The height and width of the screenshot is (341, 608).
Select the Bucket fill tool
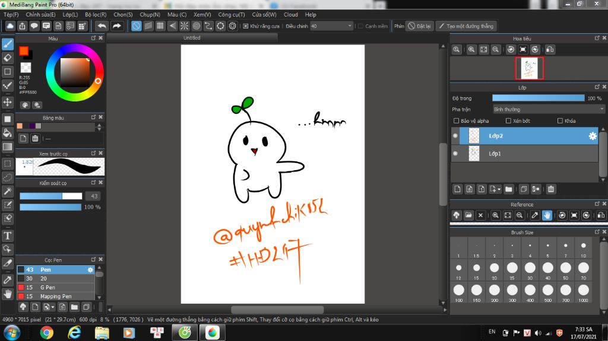[x=8, y=133]
